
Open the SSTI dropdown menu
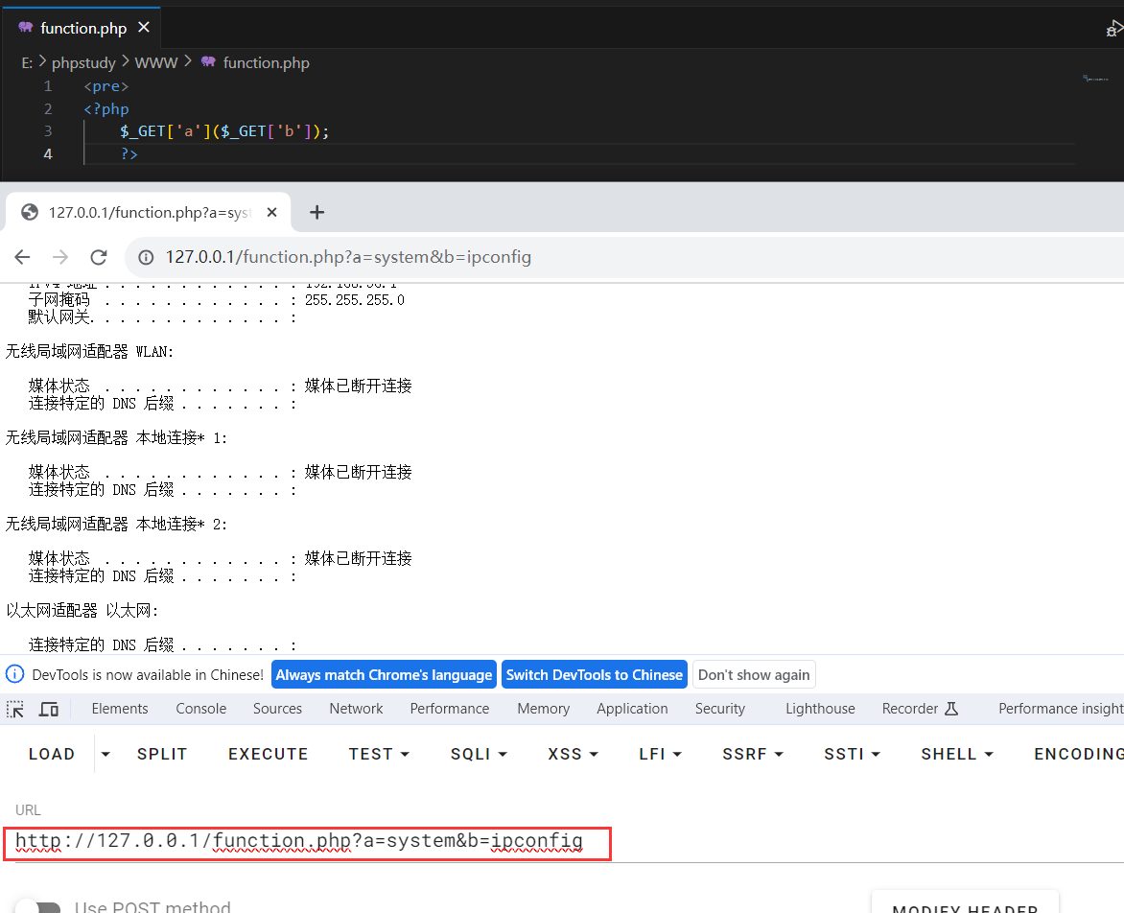click(x=852, y=754)
